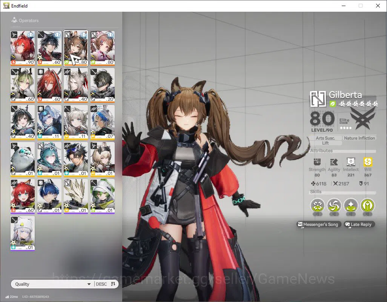Minimize the Endfield window

344,6
